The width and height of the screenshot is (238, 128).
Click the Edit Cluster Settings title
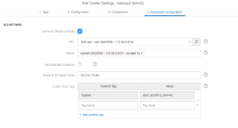113,3
